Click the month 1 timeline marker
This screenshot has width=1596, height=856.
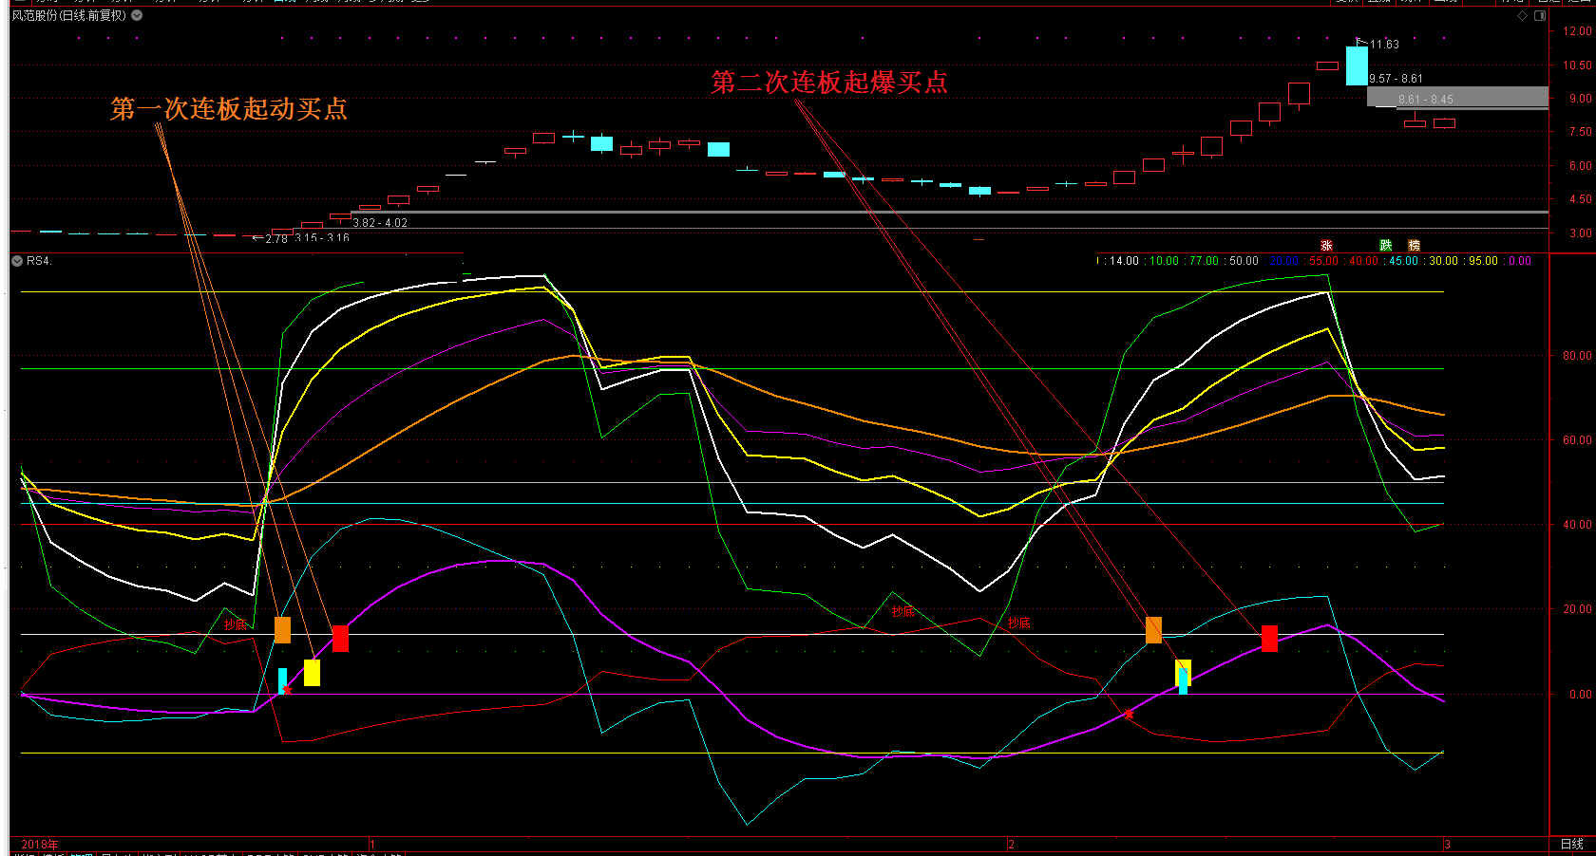[372, 844]
